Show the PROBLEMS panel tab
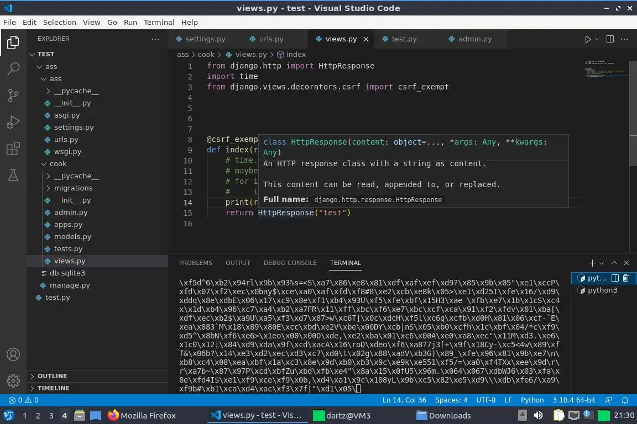The image size is (637, 424). [195, 263]
